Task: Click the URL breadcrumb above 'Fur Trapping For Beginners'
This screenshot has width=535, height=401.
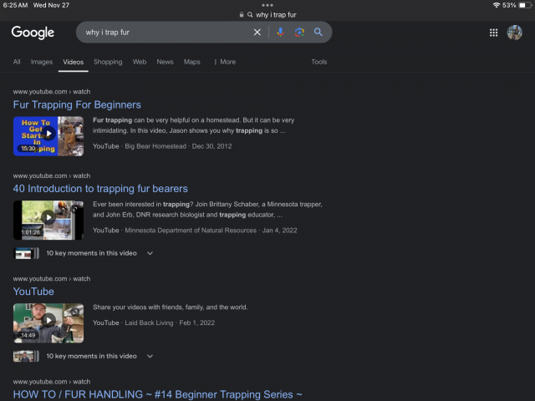Action: (52, 91)
